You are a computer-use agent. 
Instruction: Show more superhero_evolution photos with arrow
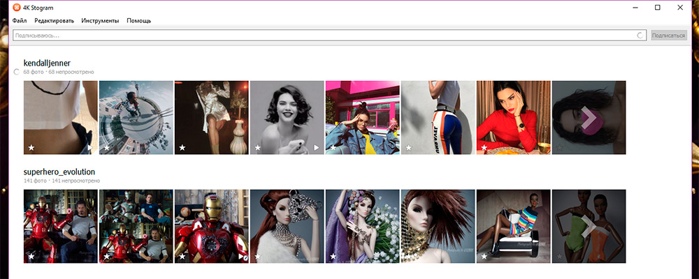point(589,227)
